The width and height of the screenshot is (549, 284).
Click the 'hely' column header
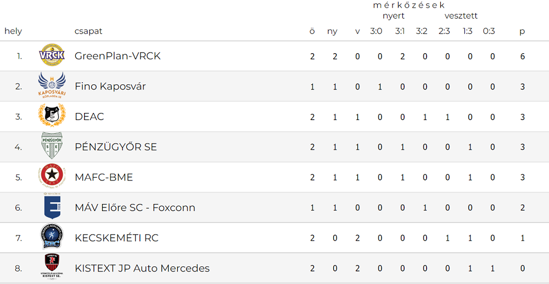(13, 31)
